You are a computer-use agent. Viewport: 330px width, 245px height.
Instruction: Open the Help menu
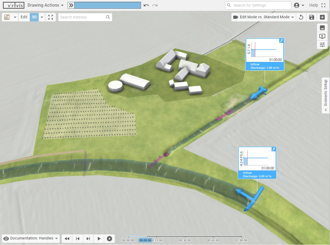click(314, 5)
